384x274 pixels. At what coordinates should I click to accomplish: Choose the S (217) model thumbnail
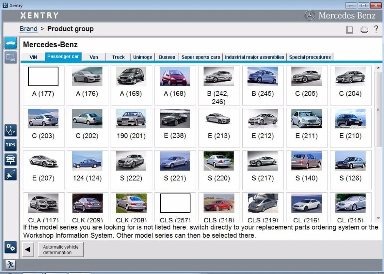click(x=263, y=161)
